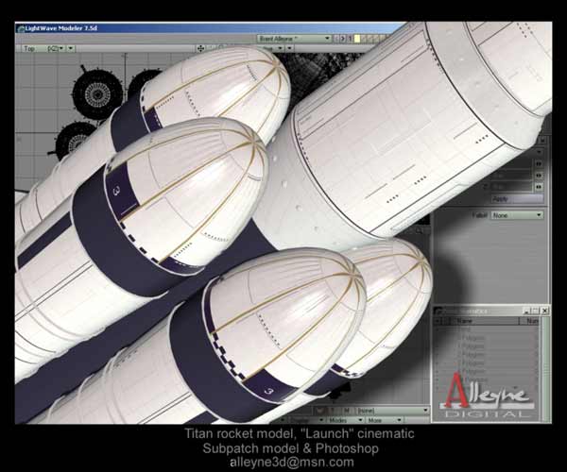Click the Z value stepper arrows
Image resolution: width=567 pixels, height=472 pixels.
tap(539, 187)
